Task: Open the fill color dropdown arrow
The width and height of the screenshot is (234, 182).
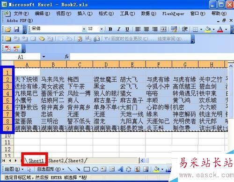Action: tap(213, 29)
